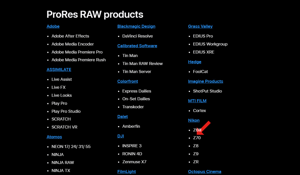Click the 'ShotPut Studio' item

click(207, 91)
